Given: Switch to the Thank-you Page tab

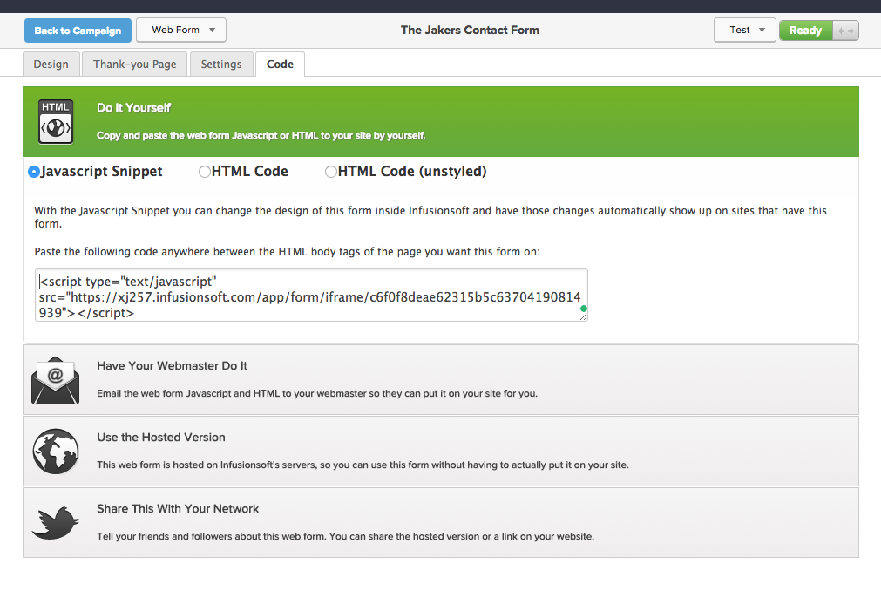Looking at the screenshot, I should (134, 65).
